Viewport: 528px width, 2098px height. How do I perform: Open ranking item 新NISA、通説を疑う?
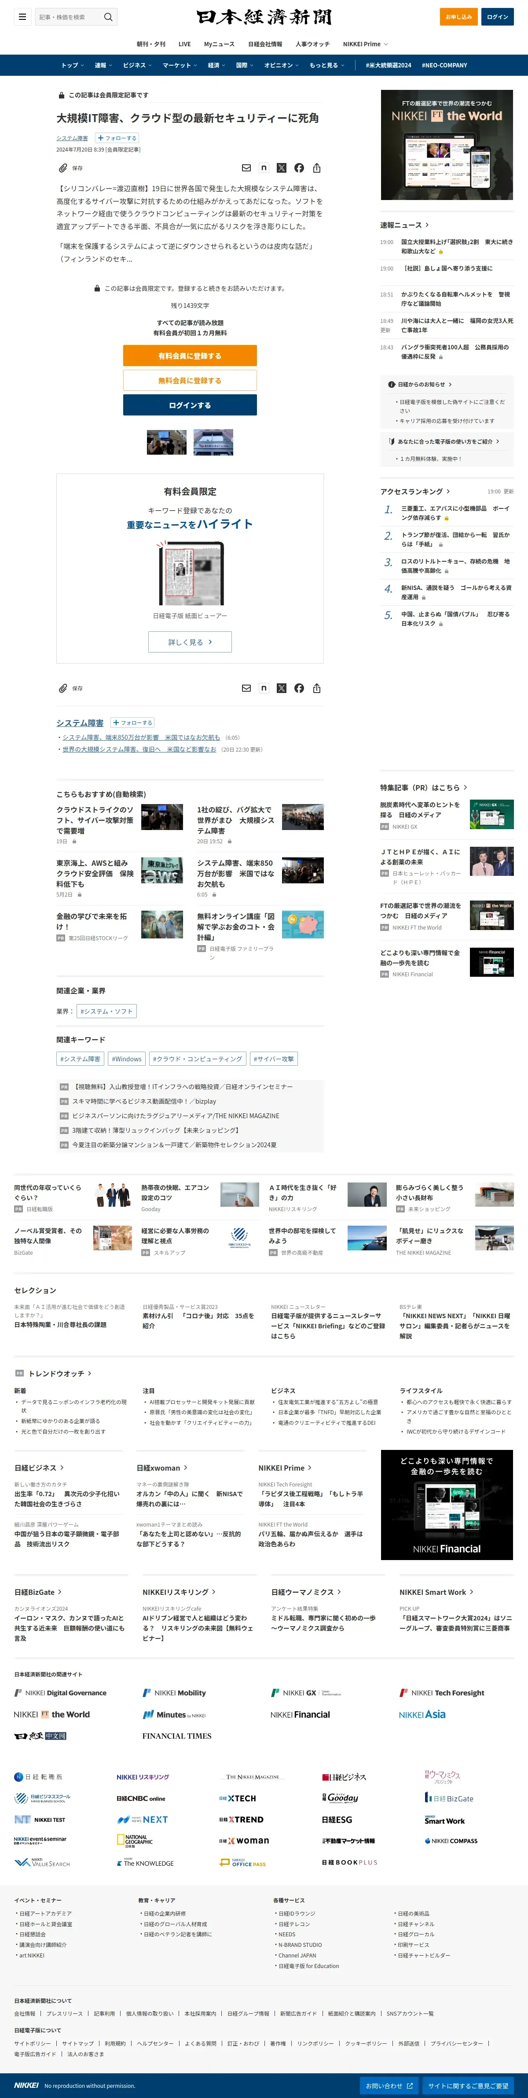pos(455,592)
